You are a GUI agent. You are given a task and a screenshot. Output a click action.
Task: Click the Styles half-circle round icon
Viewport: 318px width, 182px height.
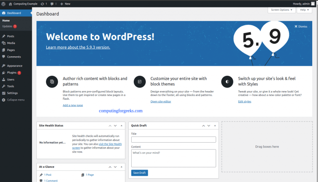coord(227,81)
